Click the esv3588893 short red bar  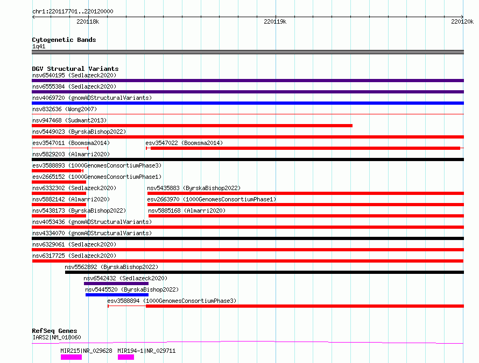(x=58, y=171)
